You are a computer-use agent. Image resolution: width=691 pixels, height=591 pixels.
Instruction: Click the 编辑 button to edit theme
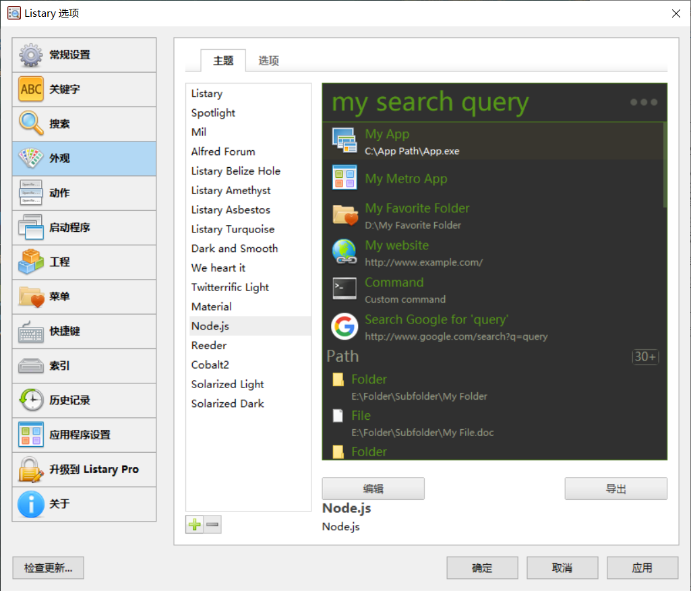coord(373,489)
